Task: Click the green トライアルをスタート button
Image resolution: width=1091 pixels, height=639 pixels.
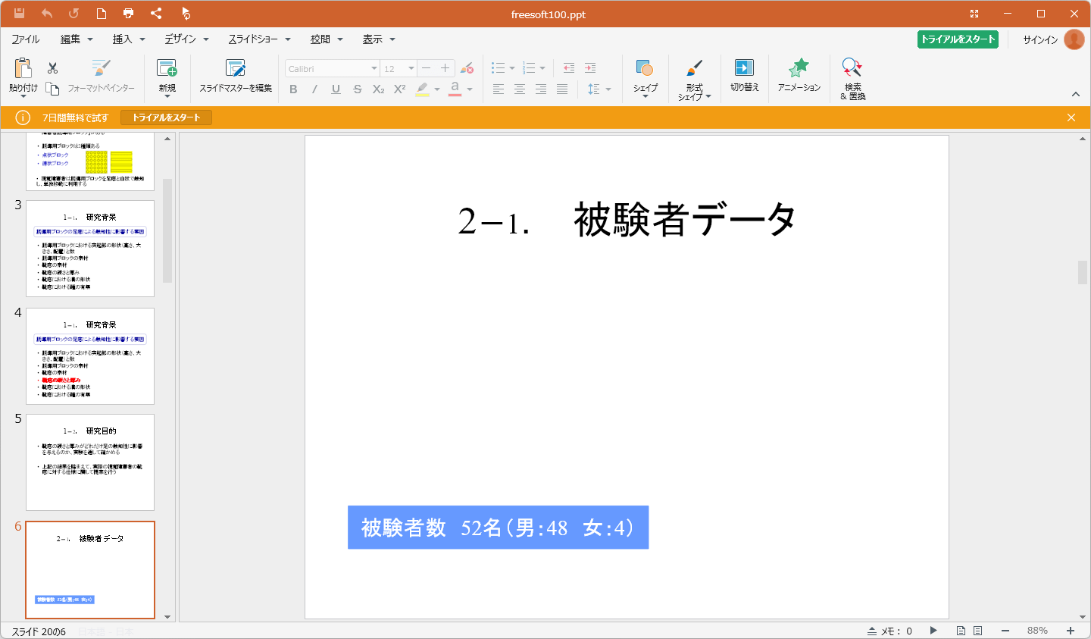Action: 958,39
